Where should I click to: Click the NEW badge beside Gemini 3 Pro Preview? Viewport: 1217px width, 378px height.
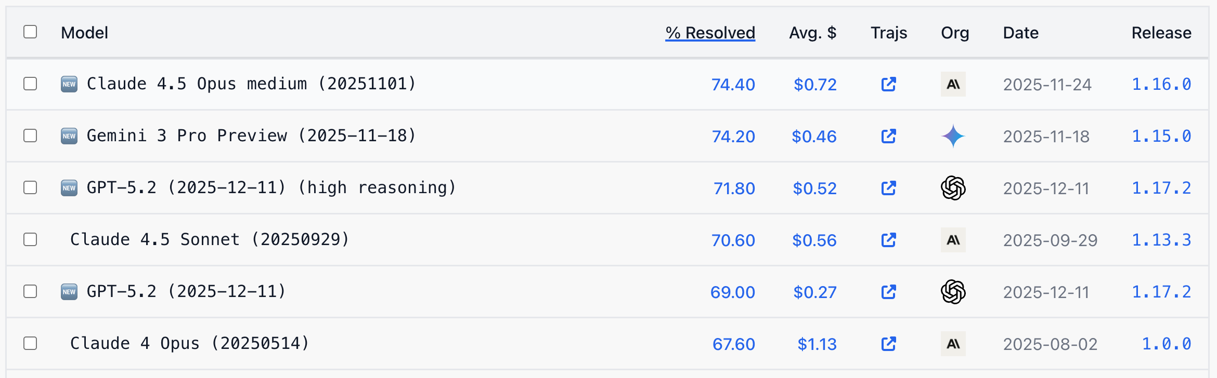point(69,136)
